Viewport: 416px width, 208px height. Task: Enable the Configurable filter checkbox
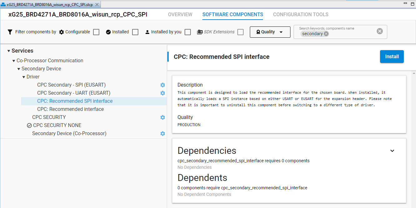(x=96, y=32)
